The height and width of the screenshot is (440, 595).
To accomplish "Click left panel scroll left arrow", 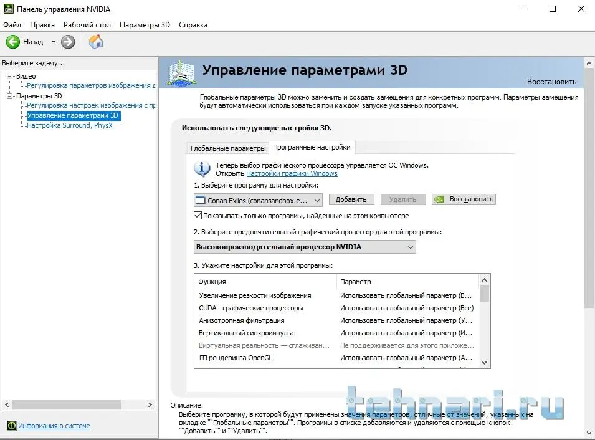I will click(6, 404).
